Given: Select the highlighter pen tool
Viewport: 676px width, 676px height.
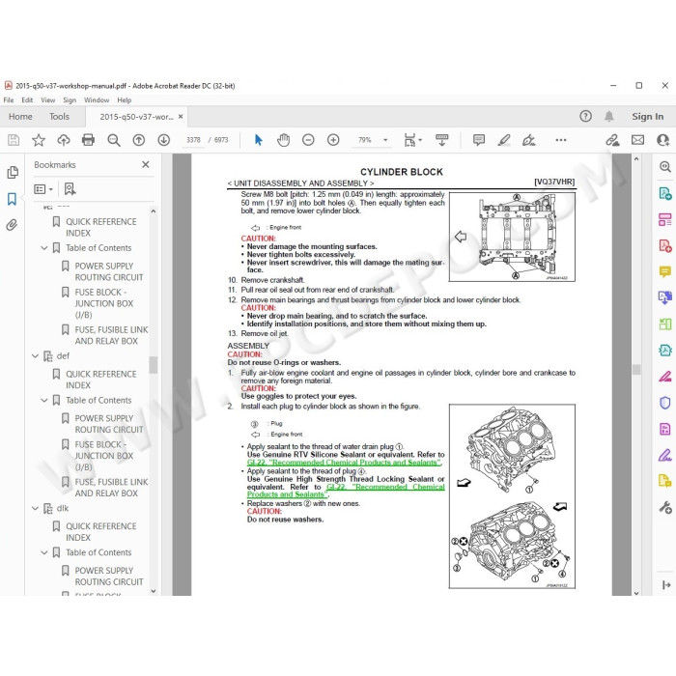Looking at the screenshot, I should pos(504,140).
